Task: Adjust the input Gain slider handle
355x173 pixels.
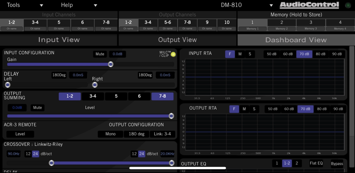Action: pos(111,64)
